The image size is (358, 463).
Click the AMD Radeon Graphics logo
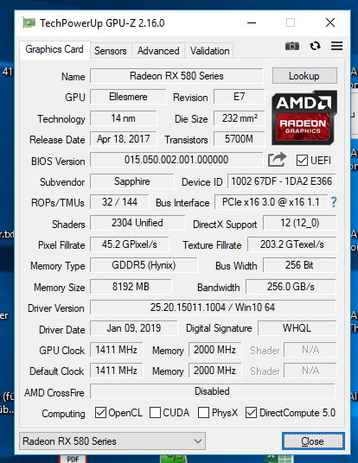click(304, 117)
